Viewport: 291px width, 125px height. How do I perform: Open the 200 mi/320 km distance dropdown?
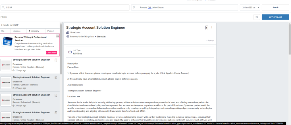[x=250, y=7]
